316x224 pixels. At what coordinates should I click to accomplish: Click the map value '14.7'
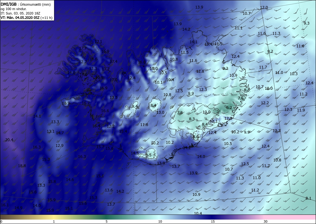pyautogui.click(x=60, y=133)
